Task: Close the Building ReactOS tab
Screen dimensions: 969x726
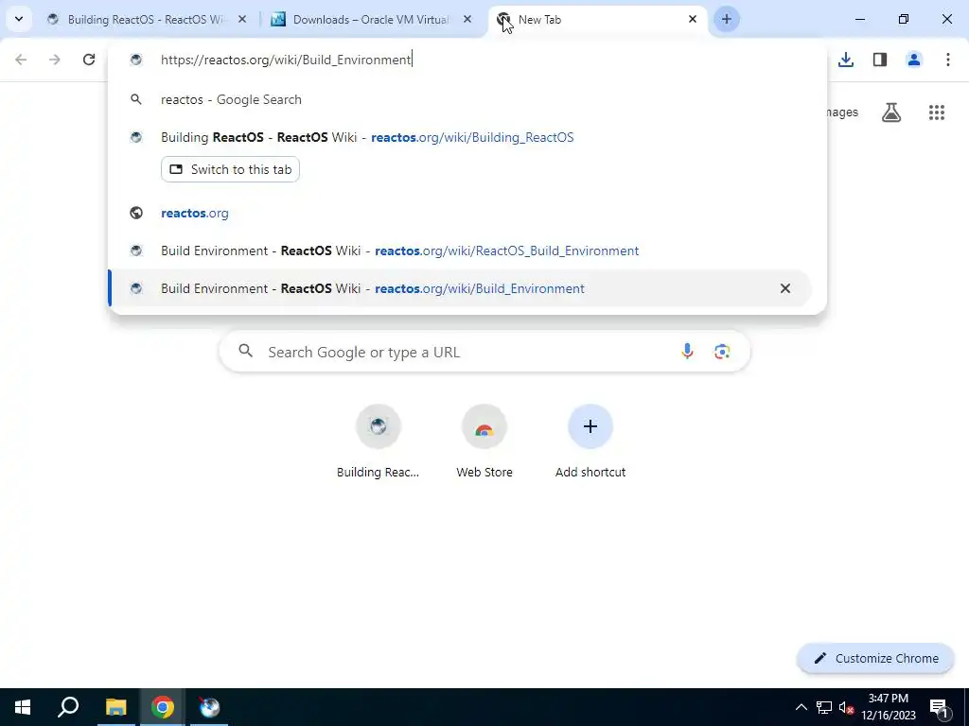Action: pyautogui.click(x=242, y=19)
